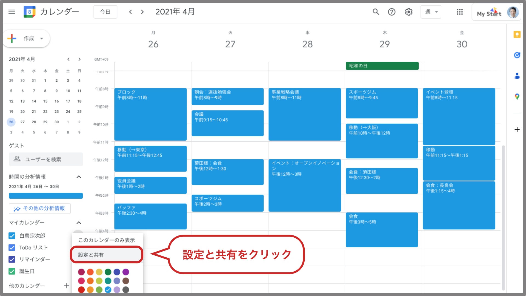
Task: Open the 週 view dropdown
Action: pos(431,12)
